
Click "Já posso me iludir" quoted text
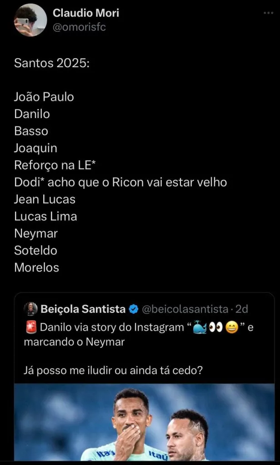click(x=113, y=371)
